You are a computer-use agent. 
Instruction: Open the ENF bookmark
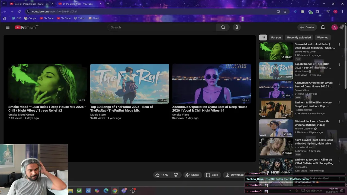pos(16,18)
